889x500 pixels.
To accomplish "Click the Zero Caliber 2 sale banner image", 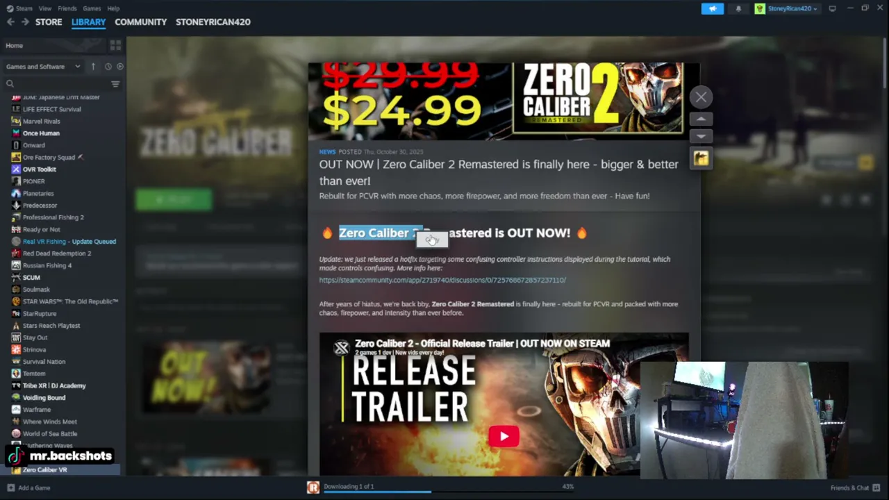I will 504,101.
